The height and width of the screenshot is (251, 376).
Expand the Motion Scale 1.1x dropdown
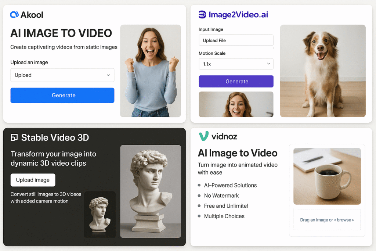(x=236, y=64)
